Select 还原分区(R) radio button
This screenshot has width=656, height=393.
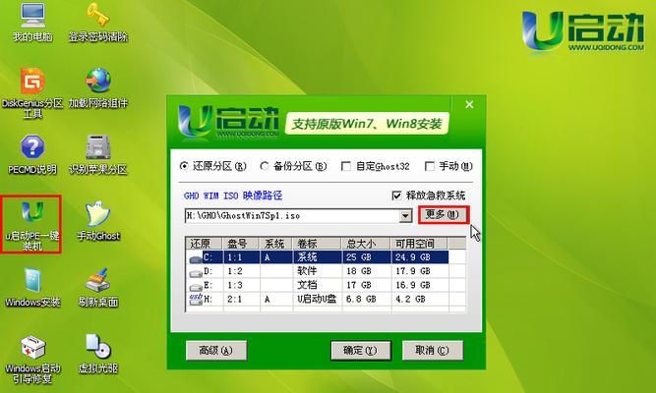pyautogui.click(x=184, y=166)
